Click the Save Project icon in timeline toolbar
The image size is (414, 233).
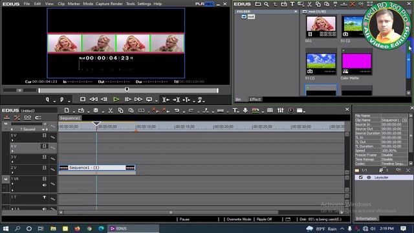tap(96, 111)
